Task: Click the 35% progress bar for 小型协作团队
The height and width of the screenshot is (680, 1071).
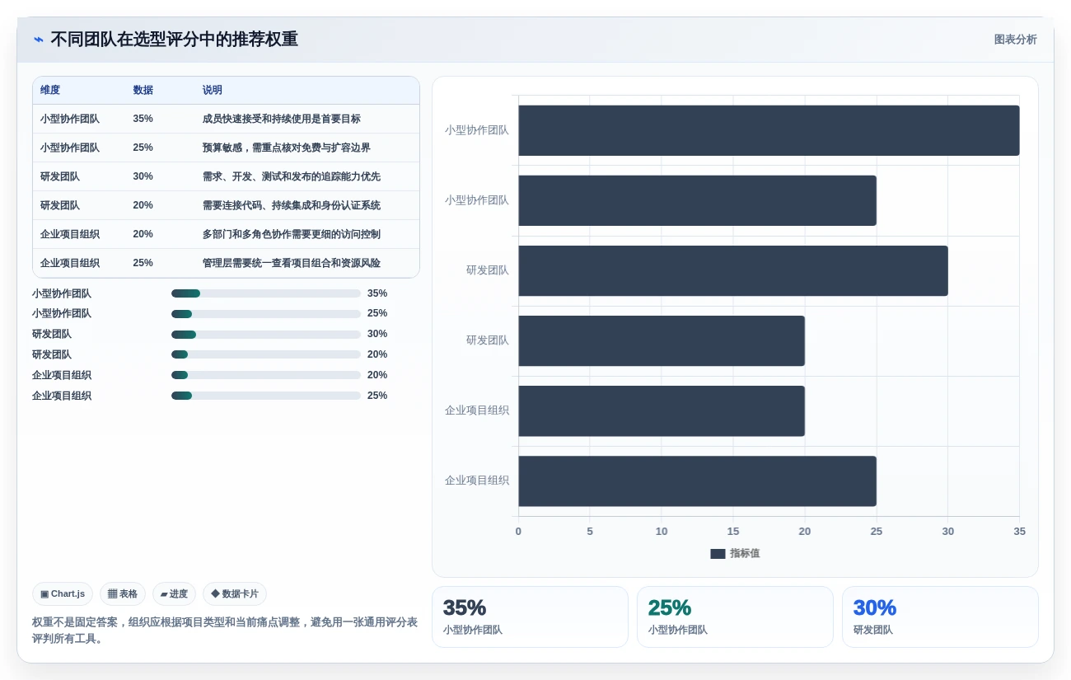Action: tap(266, 293)
